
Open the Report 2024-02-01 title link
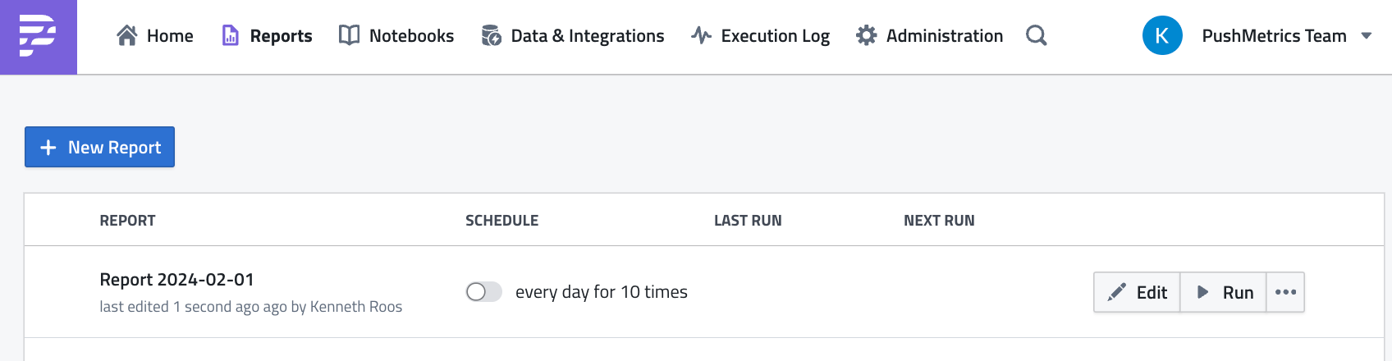pyautogui.click(x=176, y=280)
